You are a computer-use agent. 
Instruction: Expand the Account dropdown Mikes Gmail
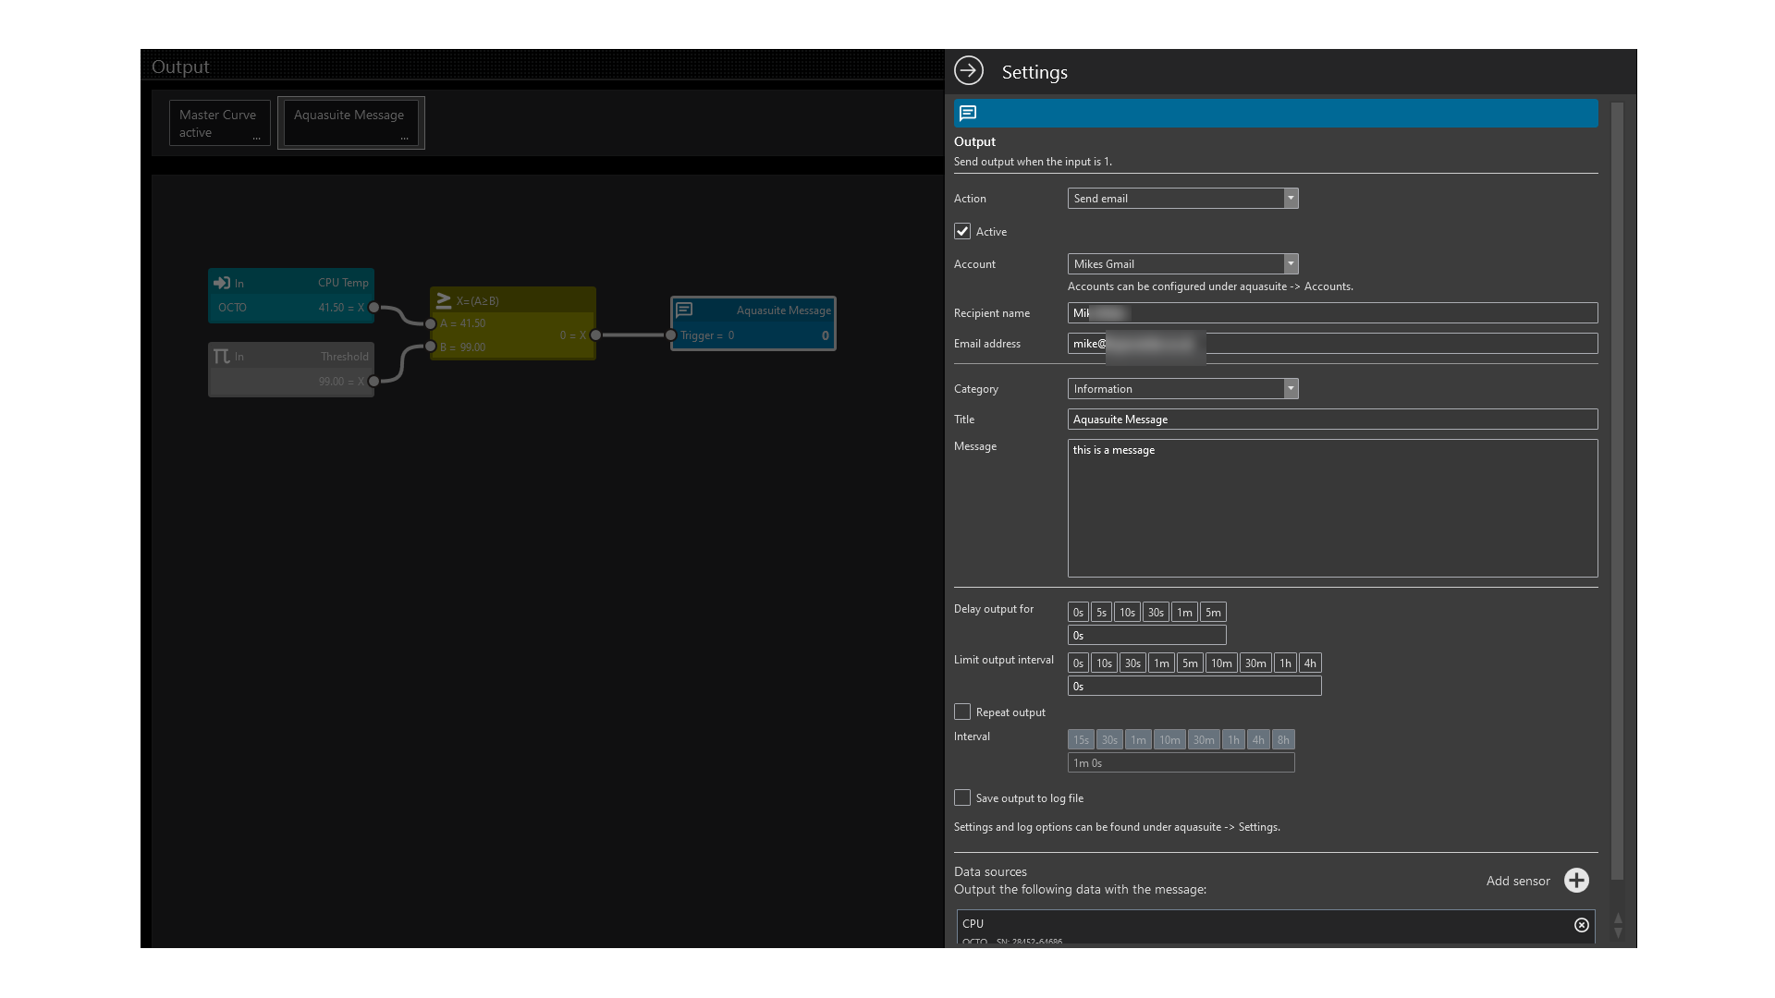(1182, 264)
